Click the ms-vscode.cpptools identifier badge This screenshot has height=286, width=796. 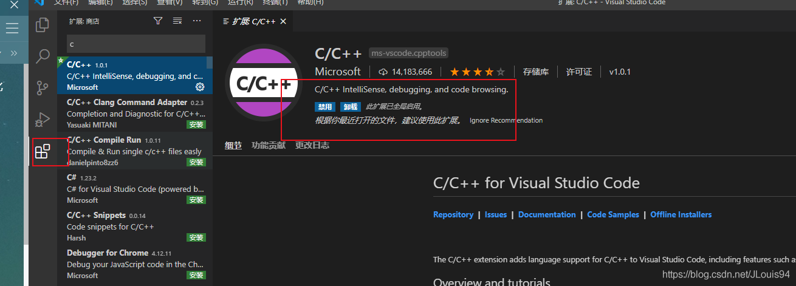click(x=408, y=53)
